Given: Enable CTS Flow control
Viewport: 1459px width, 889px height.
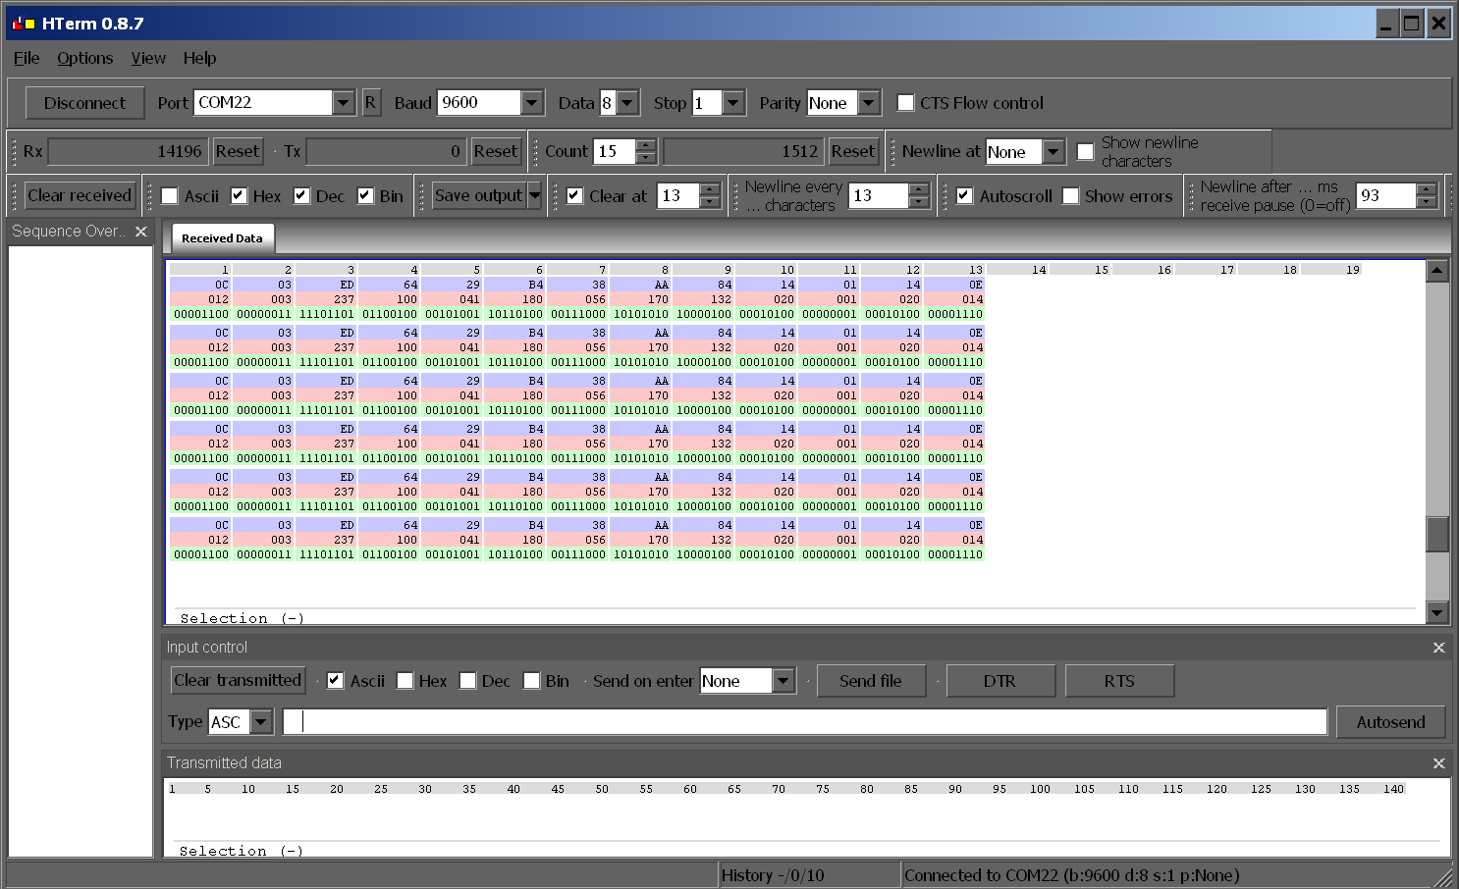Looking at the screenshot, I should [906, 103].
